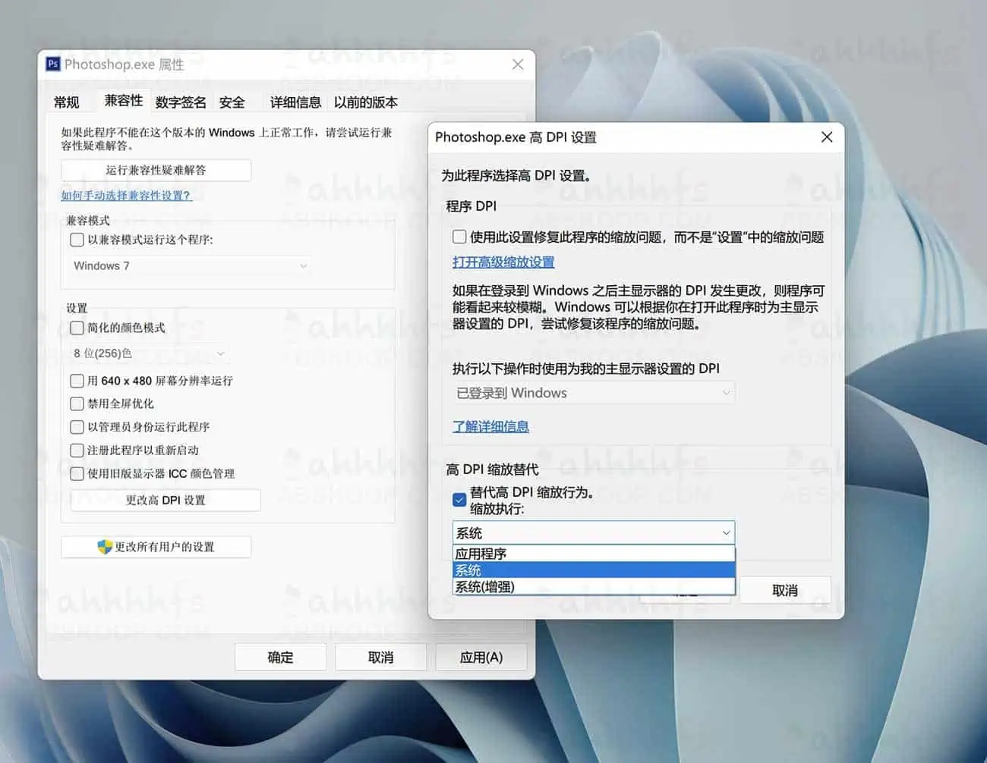The image size is (987, 763).
Task: Click '运行兼容性疑难解答' button
Action: click(156, 170)
